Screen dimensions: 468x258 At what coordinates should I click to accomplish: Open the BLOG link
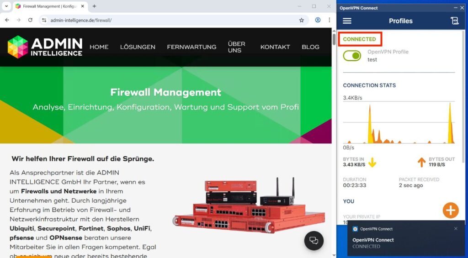pyautogui.click(x=310, y=47)
